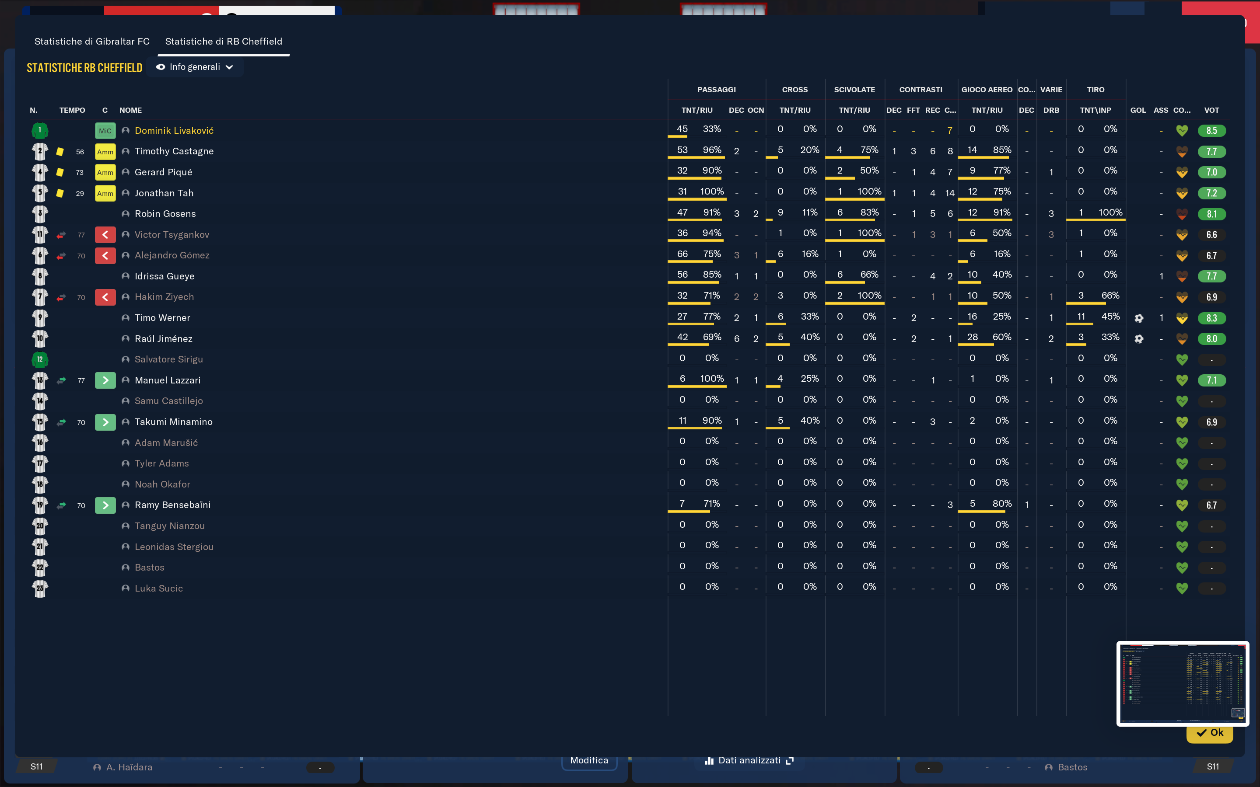The height and width of the screenshot is (787, 1260).
Task: Sort by the NOME column header
Action: pos(130,110)
